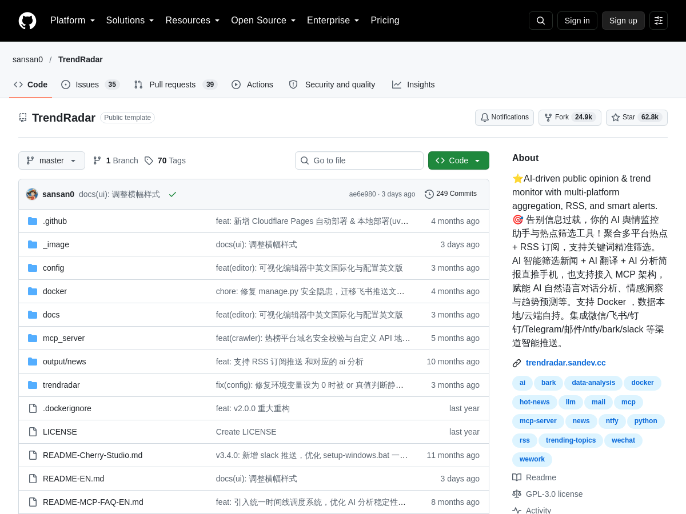Open the trendradar.sandev.cc website link
686x514 pixels.
point(566,363)
